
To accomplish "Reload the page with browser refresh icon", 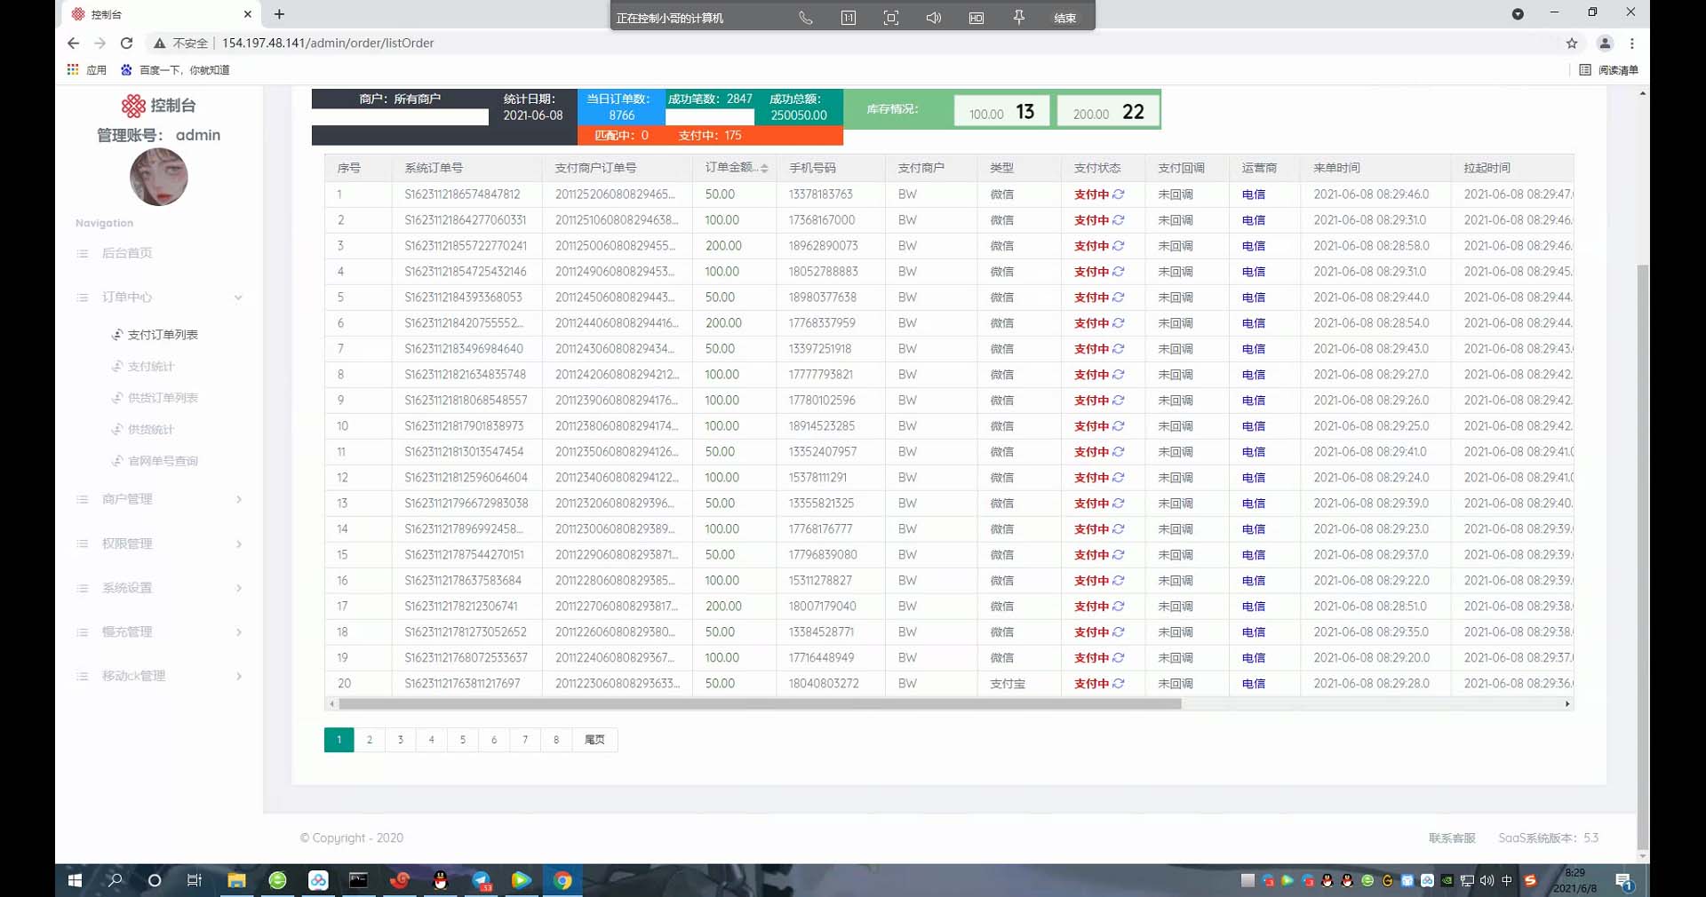I will pyautogui.click(x=126, y=43).
